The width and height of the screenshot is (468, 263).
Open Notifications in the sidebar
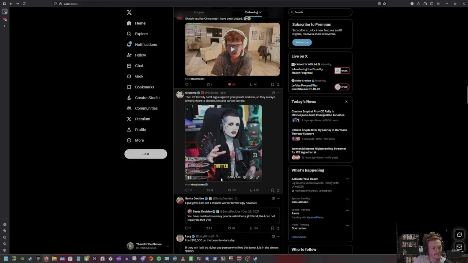click(141, 45)
